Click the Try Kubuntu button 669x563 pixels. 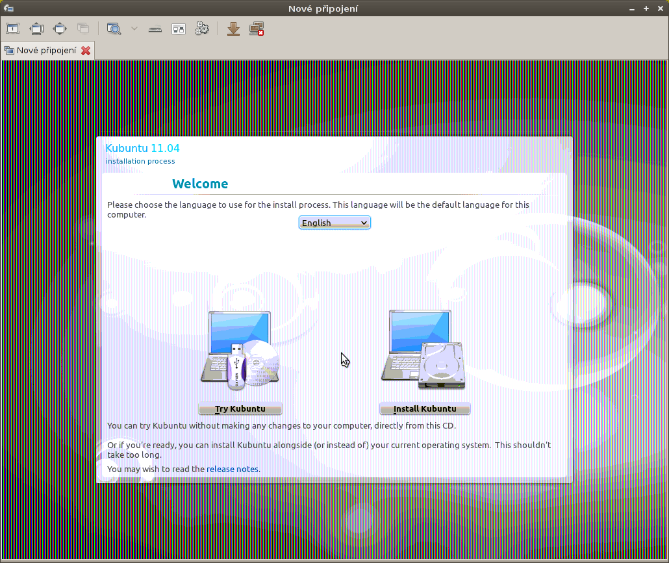click(x=240, y=408)
